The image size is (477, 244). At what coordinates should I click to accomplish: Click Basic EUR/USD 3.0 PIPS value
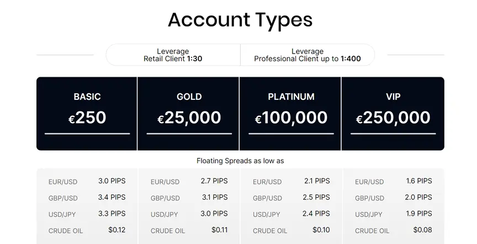[x=112, y=181]
